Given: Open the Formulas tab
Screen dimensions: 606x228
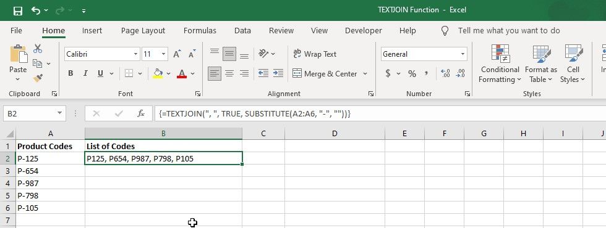Looking at the screenshot, I should 200,31.
